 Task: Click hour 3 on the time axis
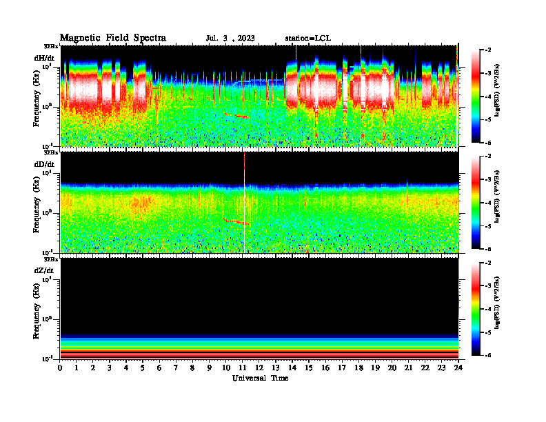[x=110, y=368]
